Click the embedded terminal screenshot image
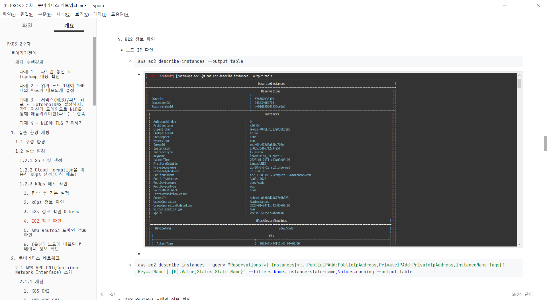547x300 pixels. coord(330,159)
